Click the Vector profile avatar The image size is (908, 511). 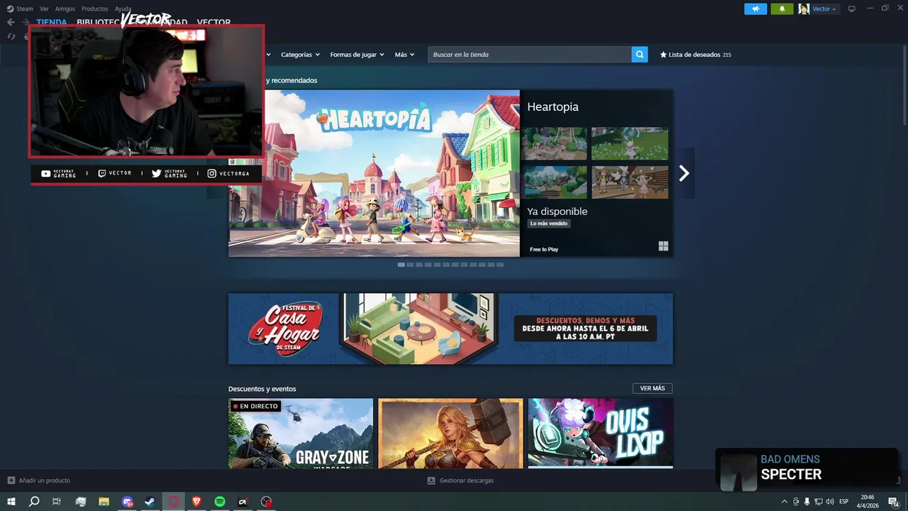point(804,9)
